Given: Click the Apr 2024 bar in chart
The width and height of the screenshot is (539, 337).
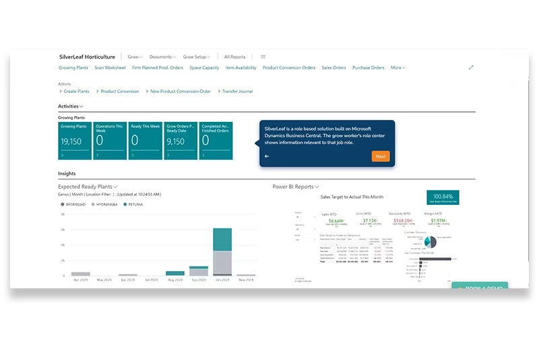Looking at the screenshot, I should click(x=81, y=274).
